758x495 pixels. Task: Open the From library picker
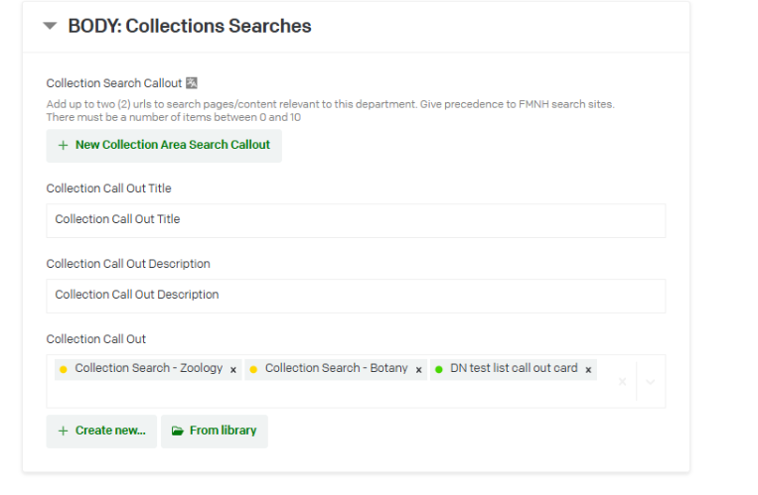[x=214, y=431]
